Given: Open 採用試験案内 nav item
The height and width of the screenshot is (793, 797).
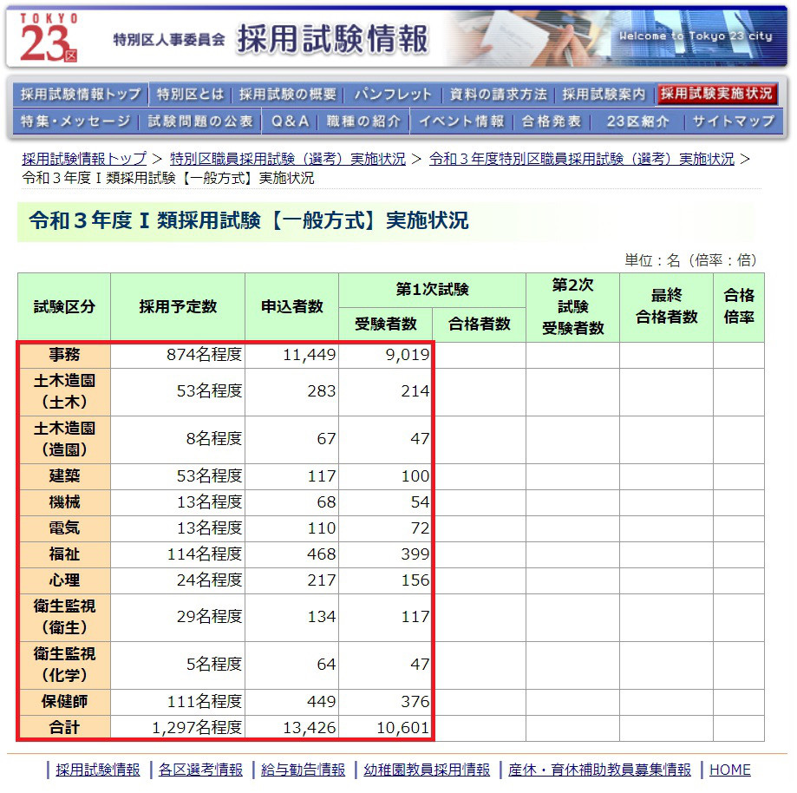Looking at the screenshot, I should click(604, 94).
